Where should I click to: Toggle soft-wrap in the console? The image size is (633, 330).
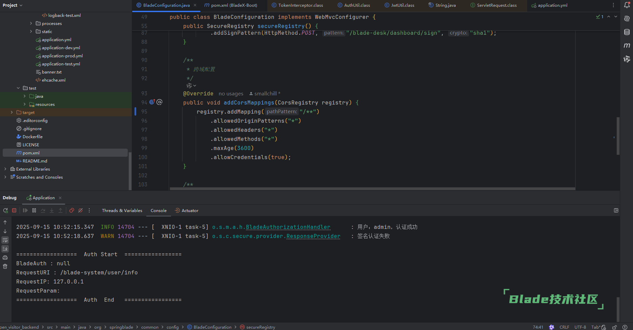pyautogui.click(x=5, y=240)
